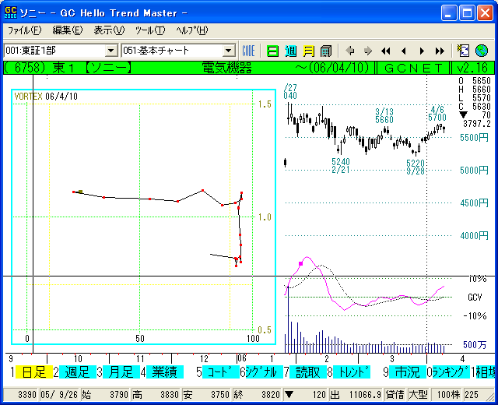Image resolution: width=498 pixels, height=405 pixels.
Task: Click the 読取 function button
Action: pyautogui.click(x=308, y=372)
